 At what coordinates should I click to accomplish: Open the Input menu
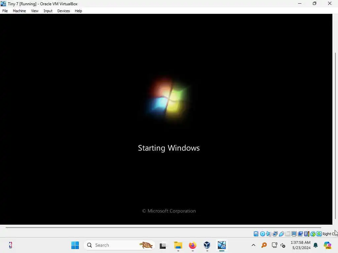[x=48, y=11]
